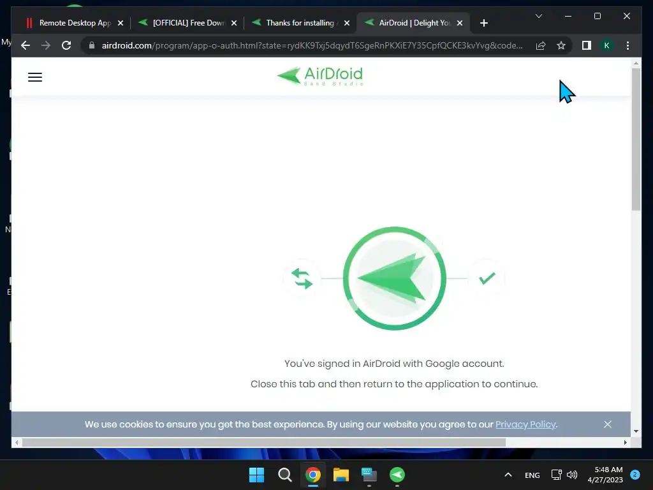Image resolution: width=653 pixels, height=490 pixels.
Task: Open AirDroid app from the taskbar
Action: click(397, 475)
